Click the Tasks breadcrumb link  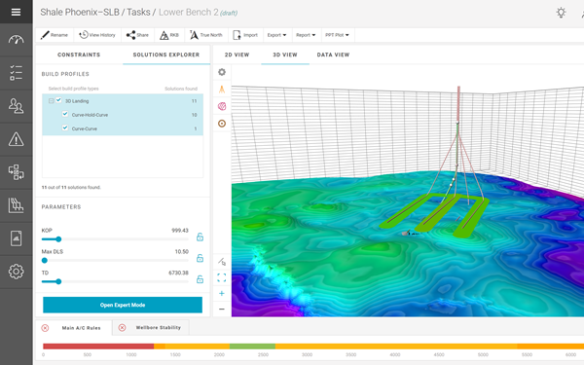138,13
